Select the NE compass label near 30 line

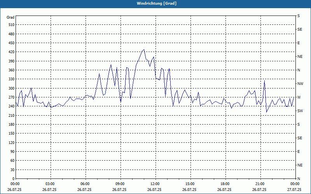[x=300, y=165]
